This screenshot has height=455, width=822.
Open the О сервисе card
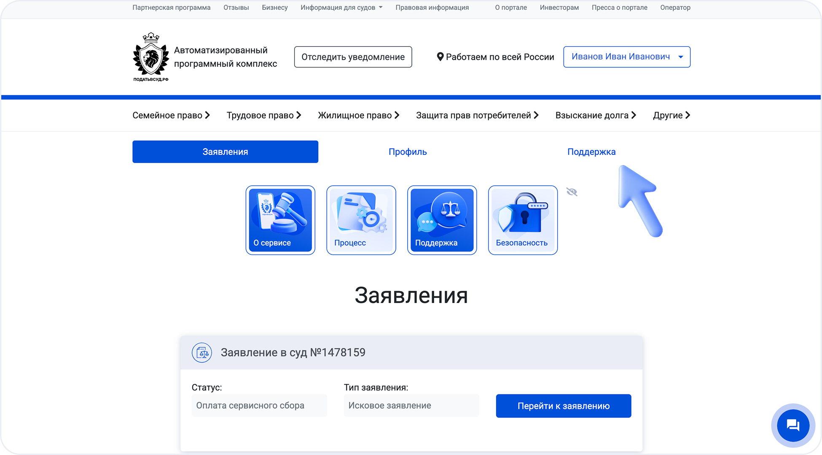[x=280, y=220]
